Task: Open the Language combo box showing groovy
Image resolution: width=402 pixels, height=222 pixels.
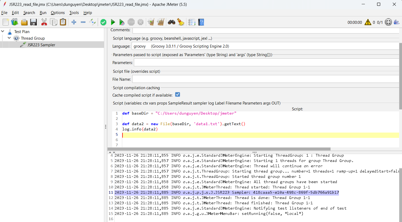Action: 265,46
